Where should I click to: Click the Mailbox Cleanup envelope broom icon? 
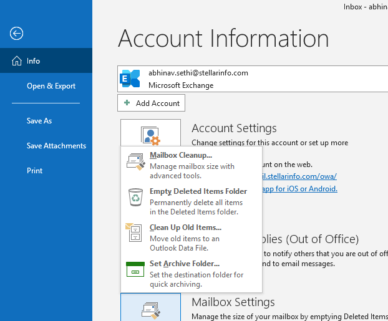click(x=135, y=161)
